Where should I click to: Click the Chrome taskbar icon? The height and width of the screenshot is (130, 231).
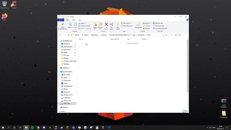(x=38, y=127)
